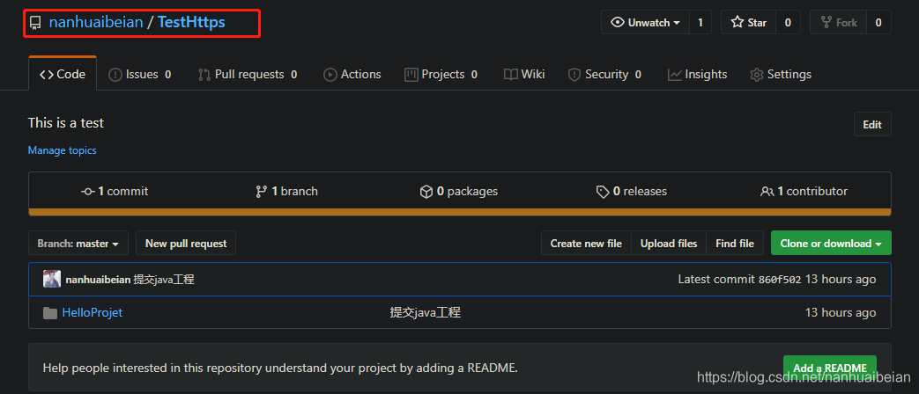
Task: Click the star icon on Star
Action: [x=737, y=22]
